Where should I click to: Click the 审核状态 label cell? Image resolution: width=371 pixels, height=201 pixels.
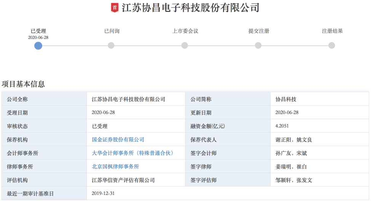(44, 126)
